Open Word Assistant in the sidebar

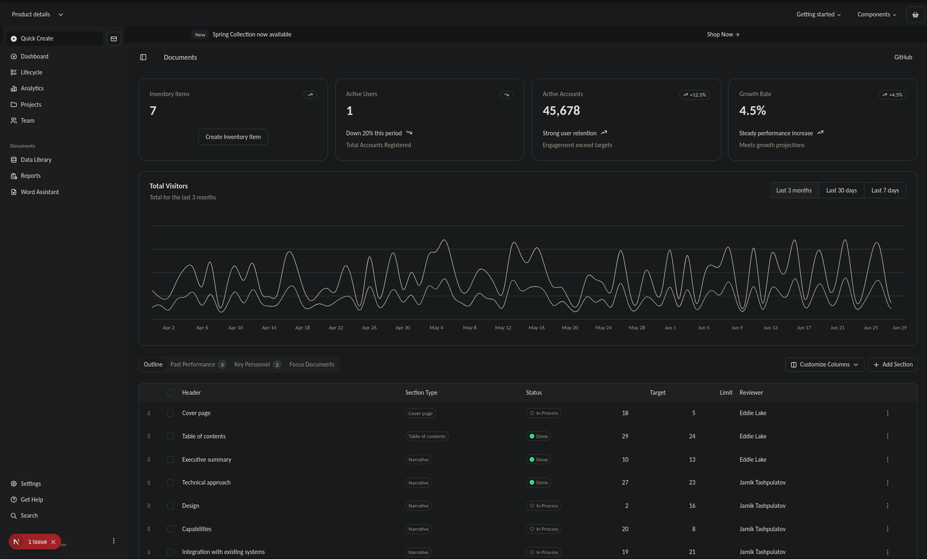click(39, 192)
